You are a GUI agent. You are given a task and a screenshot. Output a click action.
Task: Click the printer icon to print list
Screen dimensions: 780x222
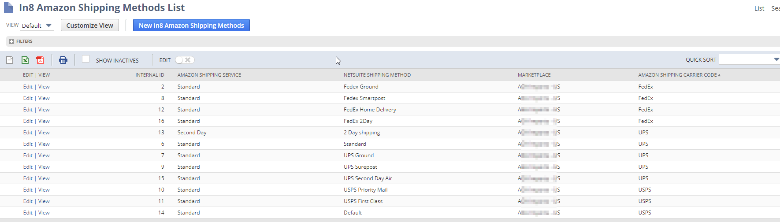click(63, 60)
